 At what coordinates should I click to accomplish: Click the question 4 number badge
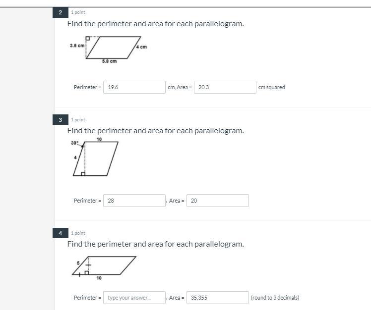(60, 233)
